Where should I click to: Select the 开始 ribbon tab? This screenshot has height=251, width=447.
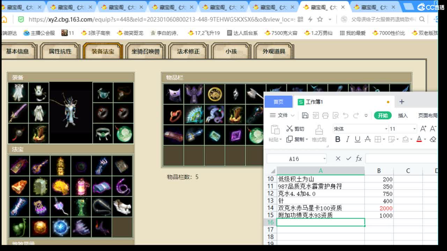pyautogui.click(x=383, y=115)
